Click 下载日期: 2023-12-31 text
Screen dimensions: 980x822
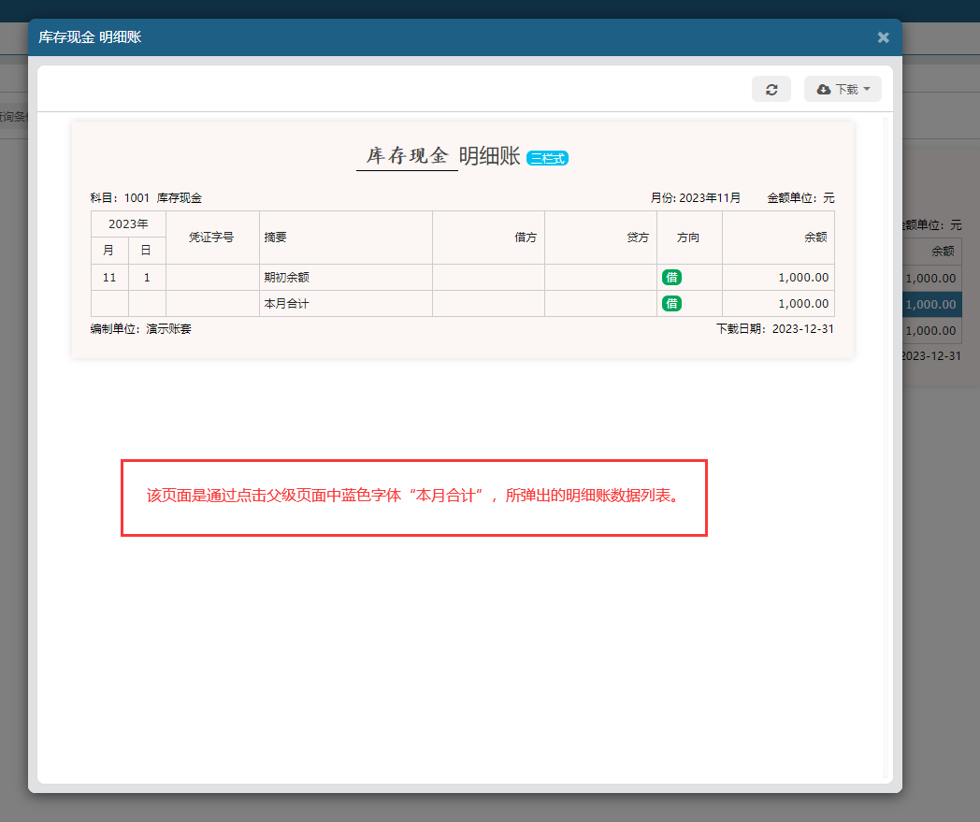[775, 329]
